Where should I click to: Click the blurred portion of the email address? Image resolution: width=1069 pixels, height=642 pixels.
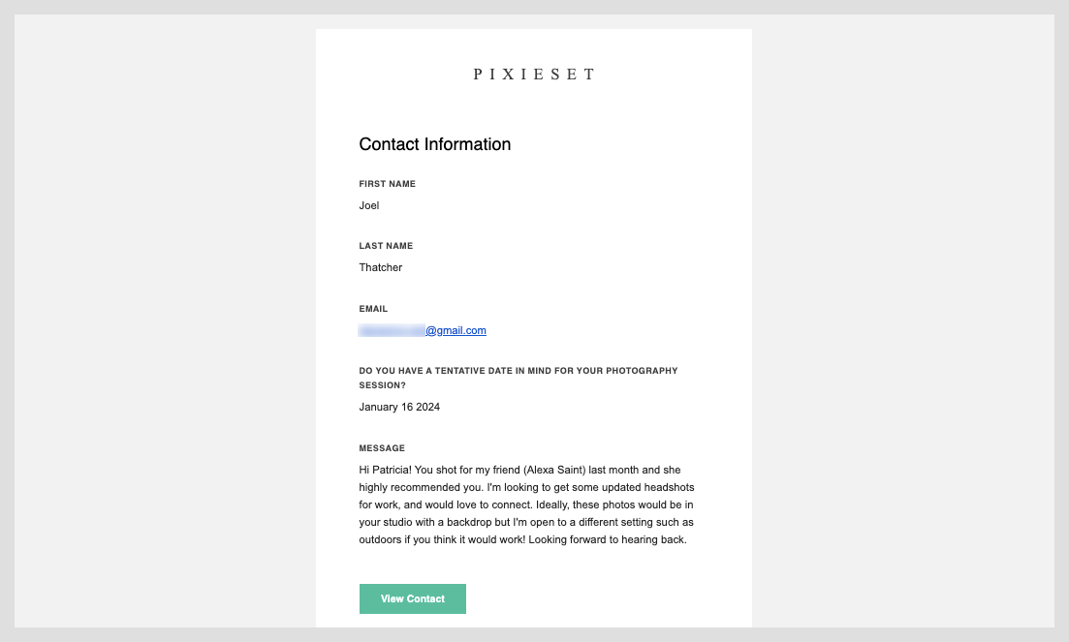tap(390, 330)
